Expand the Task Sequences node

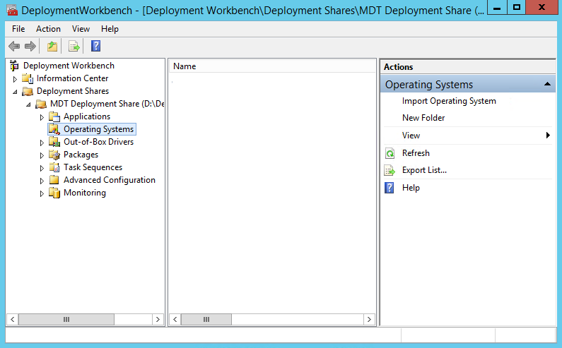pyautogui.click(x=42, y=168)
